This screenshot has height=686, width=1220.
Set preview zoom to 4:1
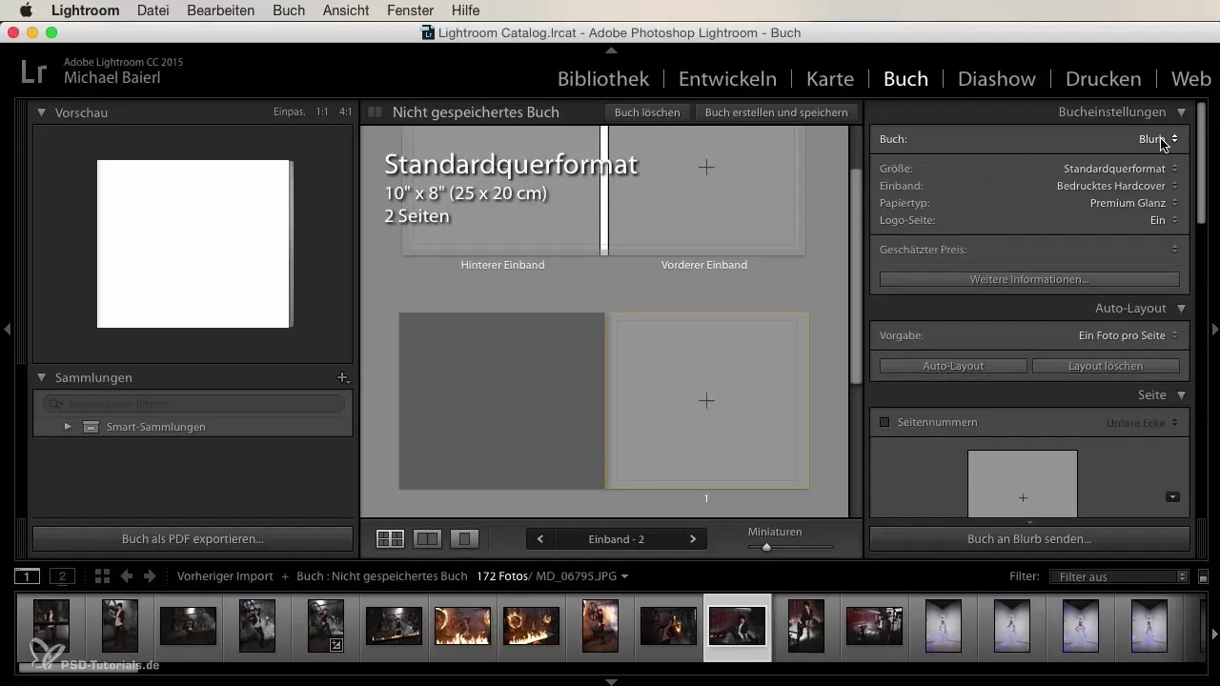pyautogui.click(x=345, y=111)
